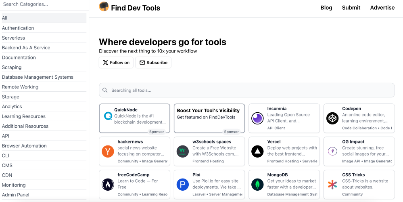Click the freeCodeCamp card title
403x202 pixels.
point(134,175)
